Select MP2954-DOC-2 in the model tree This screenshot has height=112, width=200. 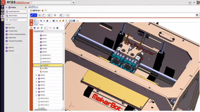point(47,59)
